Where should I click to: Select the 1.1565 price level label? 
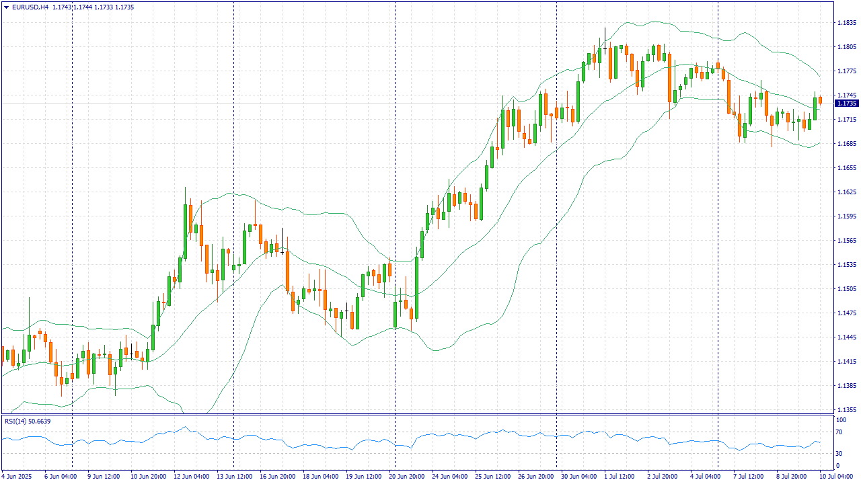pyautogui.click(x=846, y=241)
